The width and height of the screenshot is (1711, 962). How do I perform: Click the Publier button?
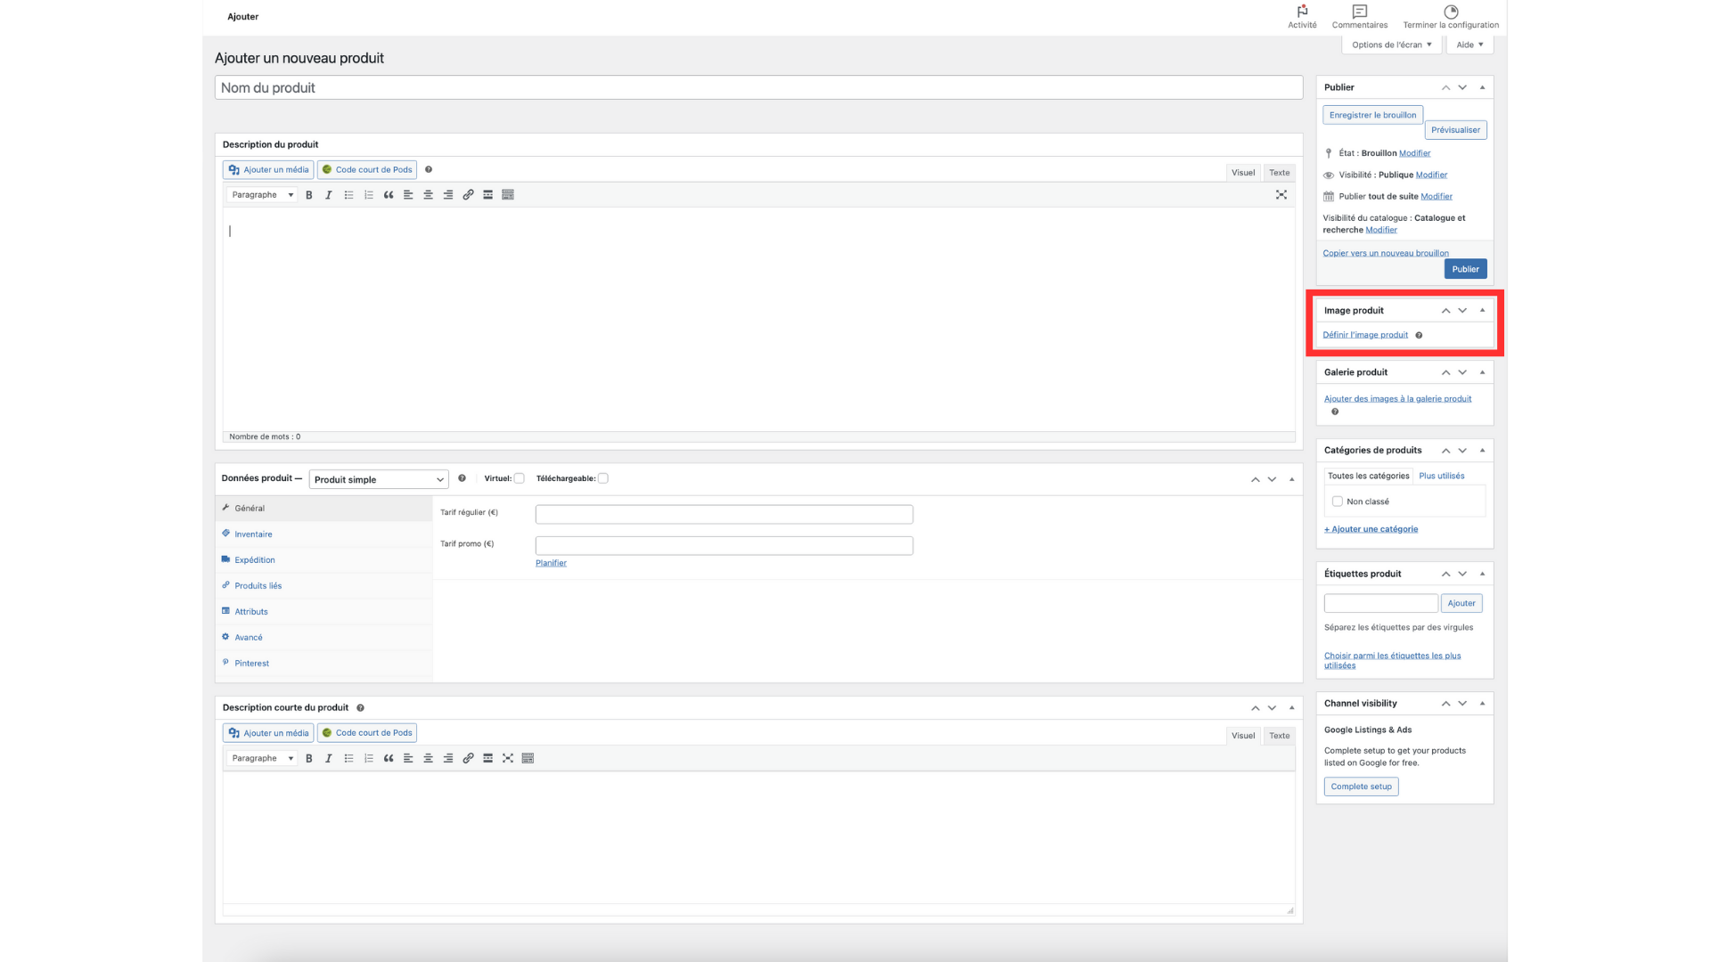(x=1465, y=269)
